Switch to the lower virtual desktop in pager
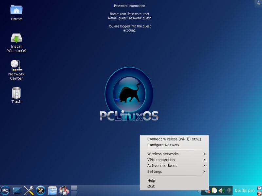Screen dimensions: 262x196 74,193
